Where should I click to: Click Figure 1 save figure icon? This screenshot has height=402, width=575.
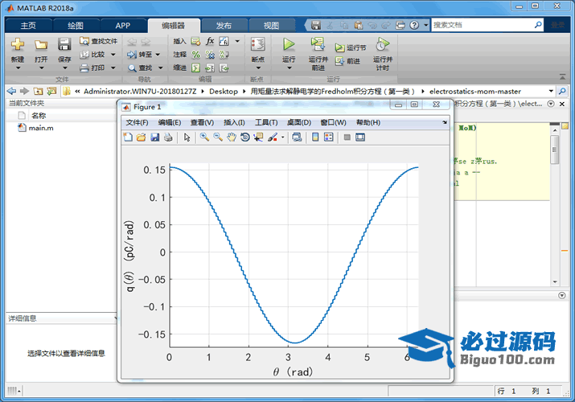click(154, 137)
